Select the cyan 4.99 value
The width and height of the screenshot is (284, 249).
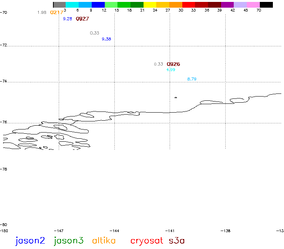[171, 70]
